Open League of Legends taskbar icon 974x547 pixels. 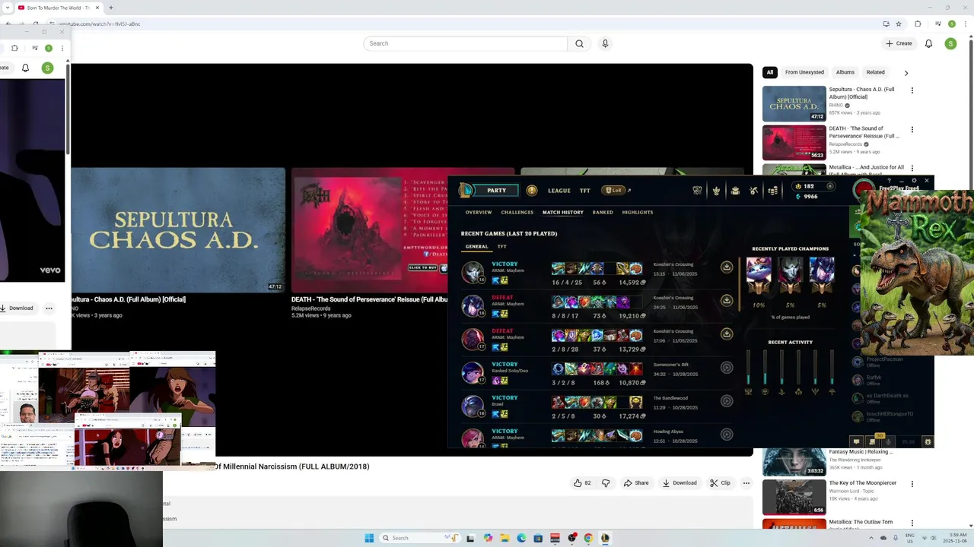[605, 538]
